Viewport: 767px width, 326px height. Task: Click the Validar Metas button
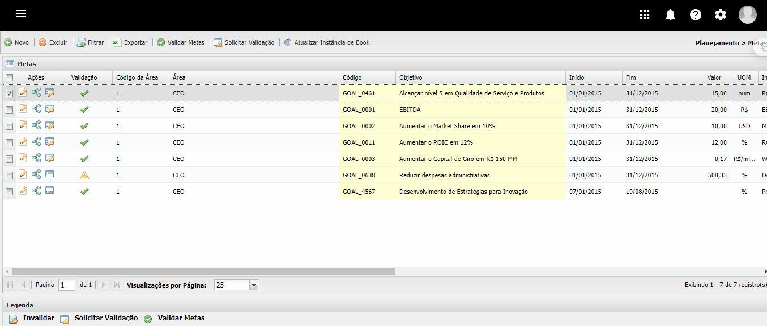pyautogui.click(x=181, y=42)
